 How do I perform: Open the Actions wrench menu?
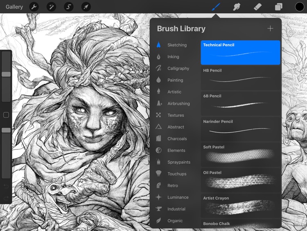click(x=34, y=7)
